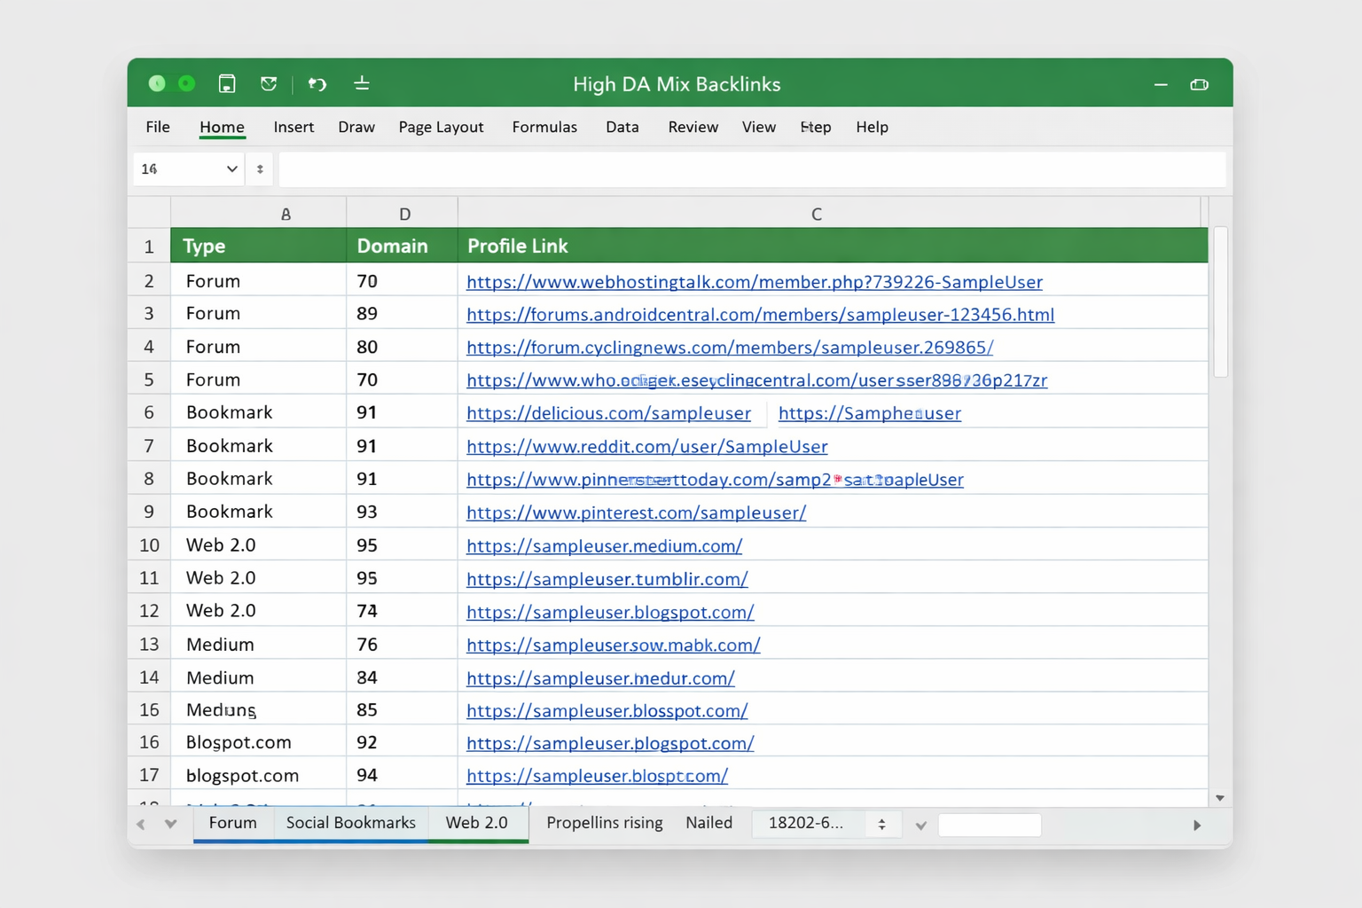Expand the small chevron left of the input field
The height and width of the screenshot is (908, 1362).
(920, 825)
